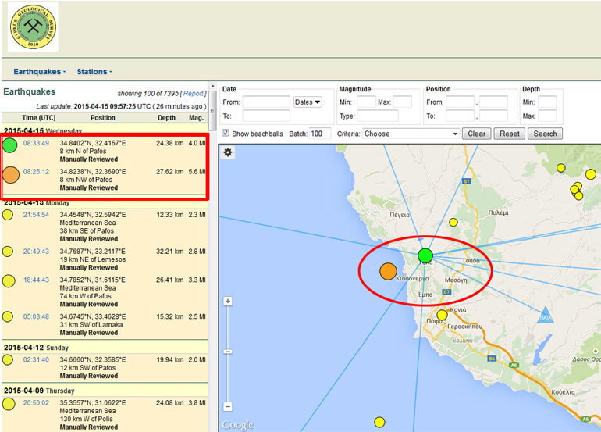Screen dimensions: 601x432
Task: Click the Search button
Action: pyautogui.click(x=545, y=134)
